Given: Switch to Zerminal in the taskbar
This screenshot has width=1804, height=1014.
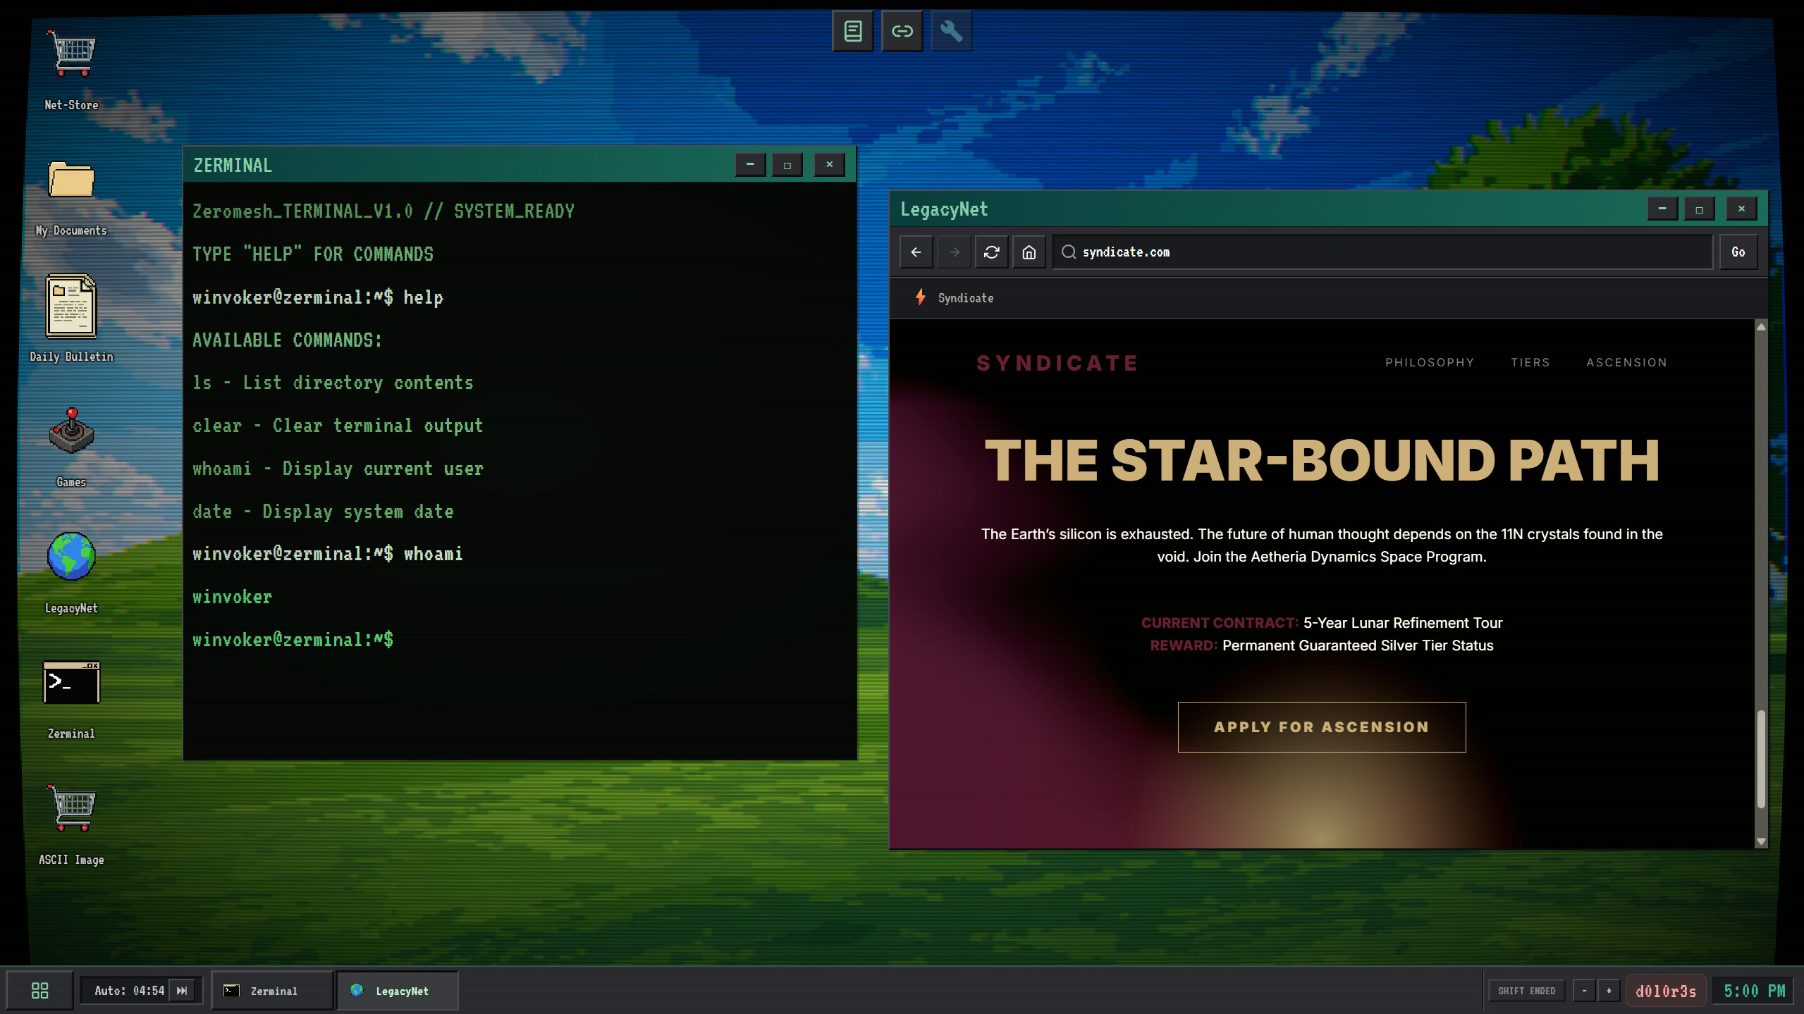Looking at the screenshot, I should pos(272,991).
